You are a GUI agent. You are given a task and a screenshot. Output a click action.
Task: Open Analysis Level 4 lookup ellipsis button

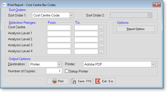click(101, 51)
